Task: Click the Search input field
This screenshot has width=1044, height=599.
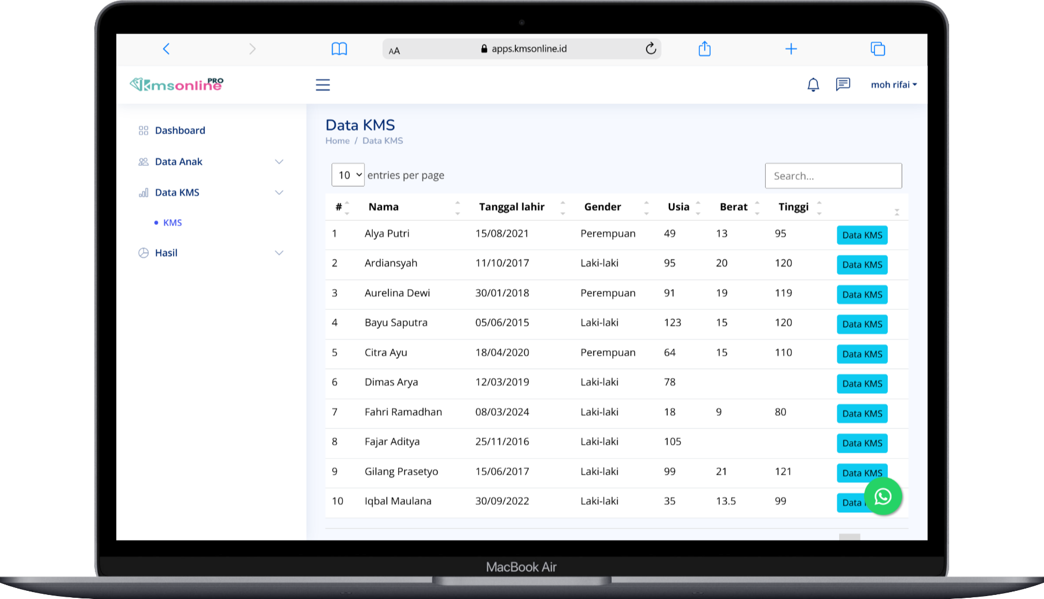Action: [x=833, y=176]
